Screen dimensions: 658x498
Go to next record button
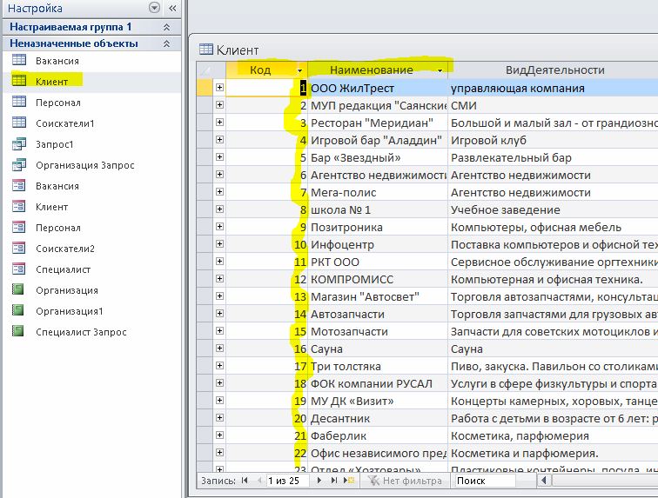click(319, 481)
